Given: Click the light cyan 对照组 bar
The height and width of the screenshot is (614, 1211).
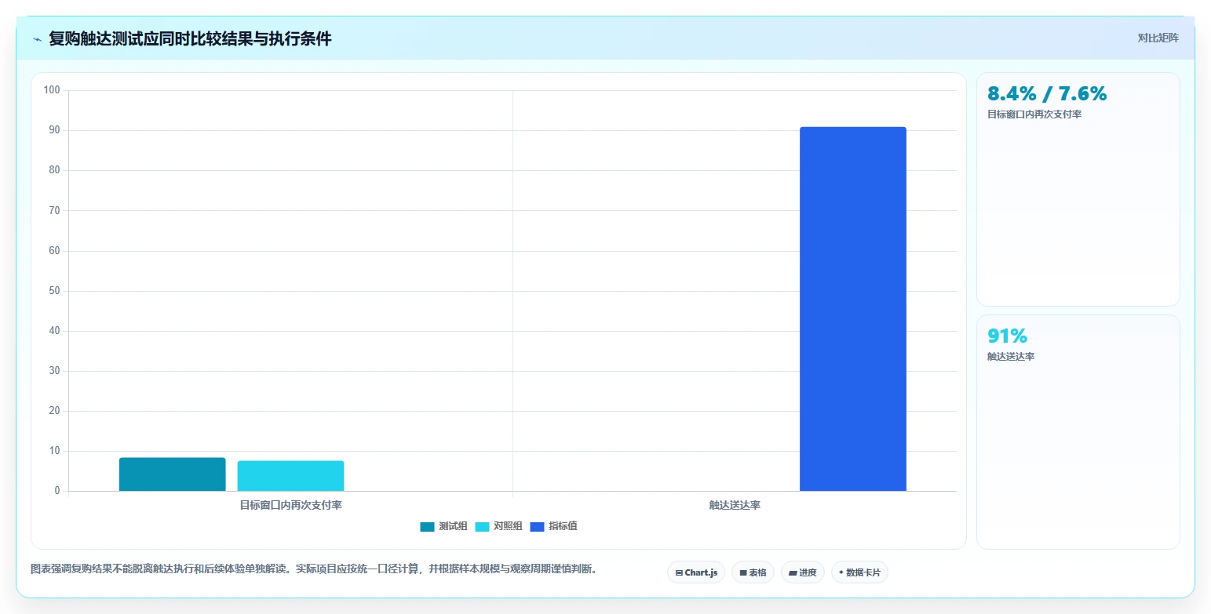Looking at the screenshot, I should [290, 476].
